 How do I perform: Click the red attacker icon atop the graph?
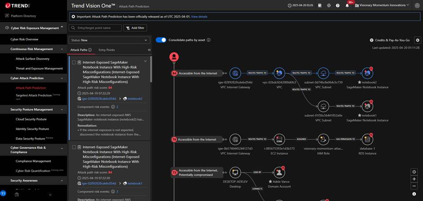tap(174, 57)
